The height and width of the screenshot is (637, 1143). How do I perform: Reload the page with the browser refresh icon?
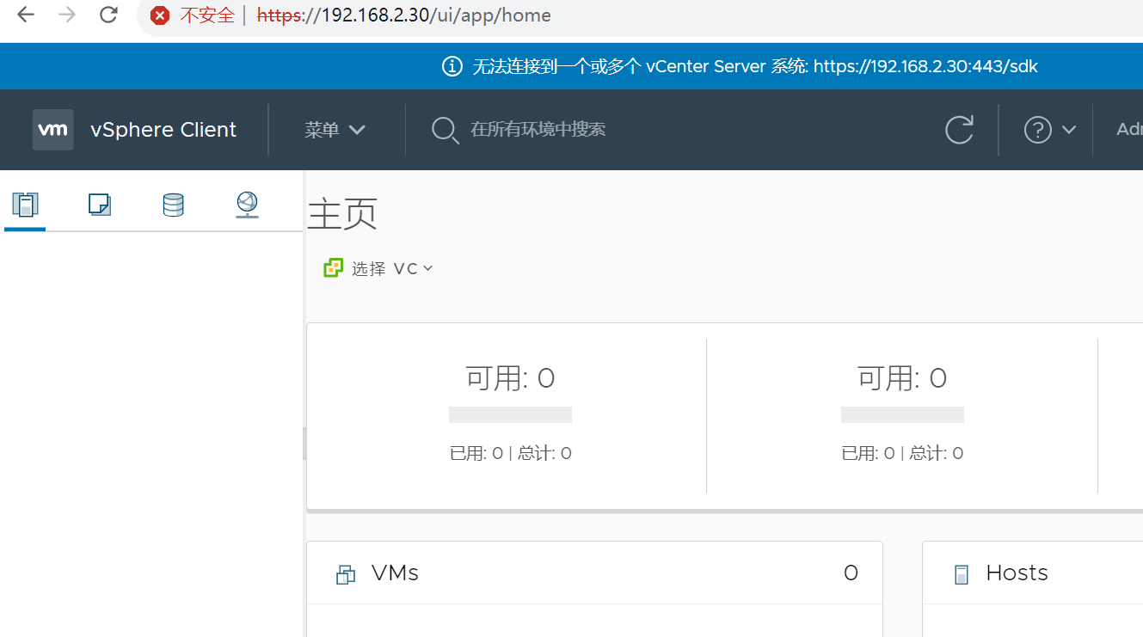tap(108, 15)
